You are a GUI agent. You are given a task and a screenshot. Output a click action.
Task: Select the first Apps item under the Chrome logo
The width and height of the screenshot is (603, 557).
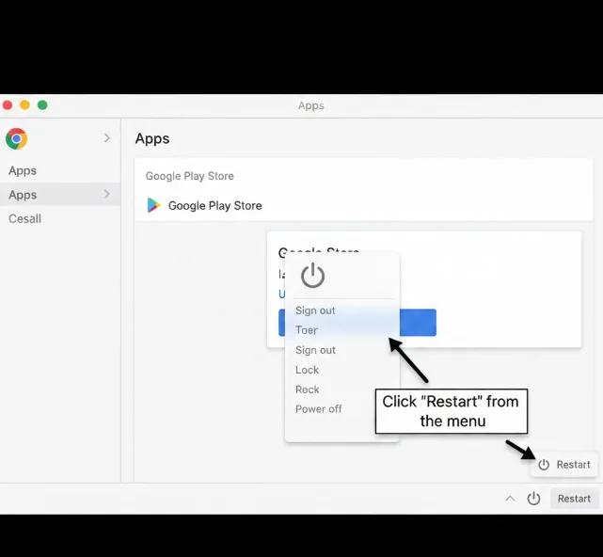(23, 171)
